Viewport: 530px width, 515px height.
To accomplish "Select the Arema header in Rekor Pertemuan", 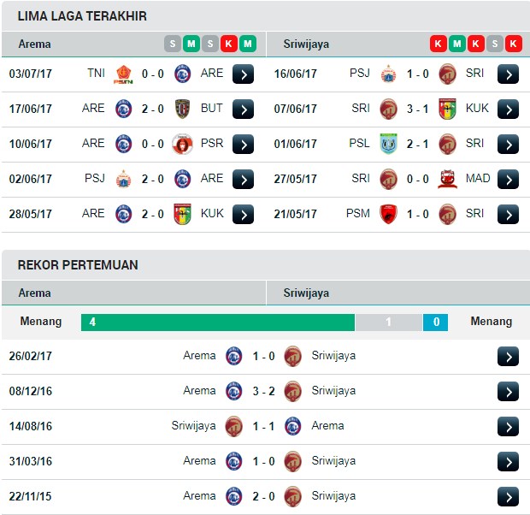I will coord(34,293).
